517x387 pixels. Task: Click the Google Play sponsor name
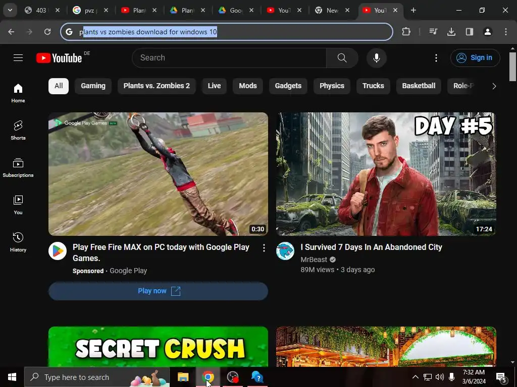point(128,271)
